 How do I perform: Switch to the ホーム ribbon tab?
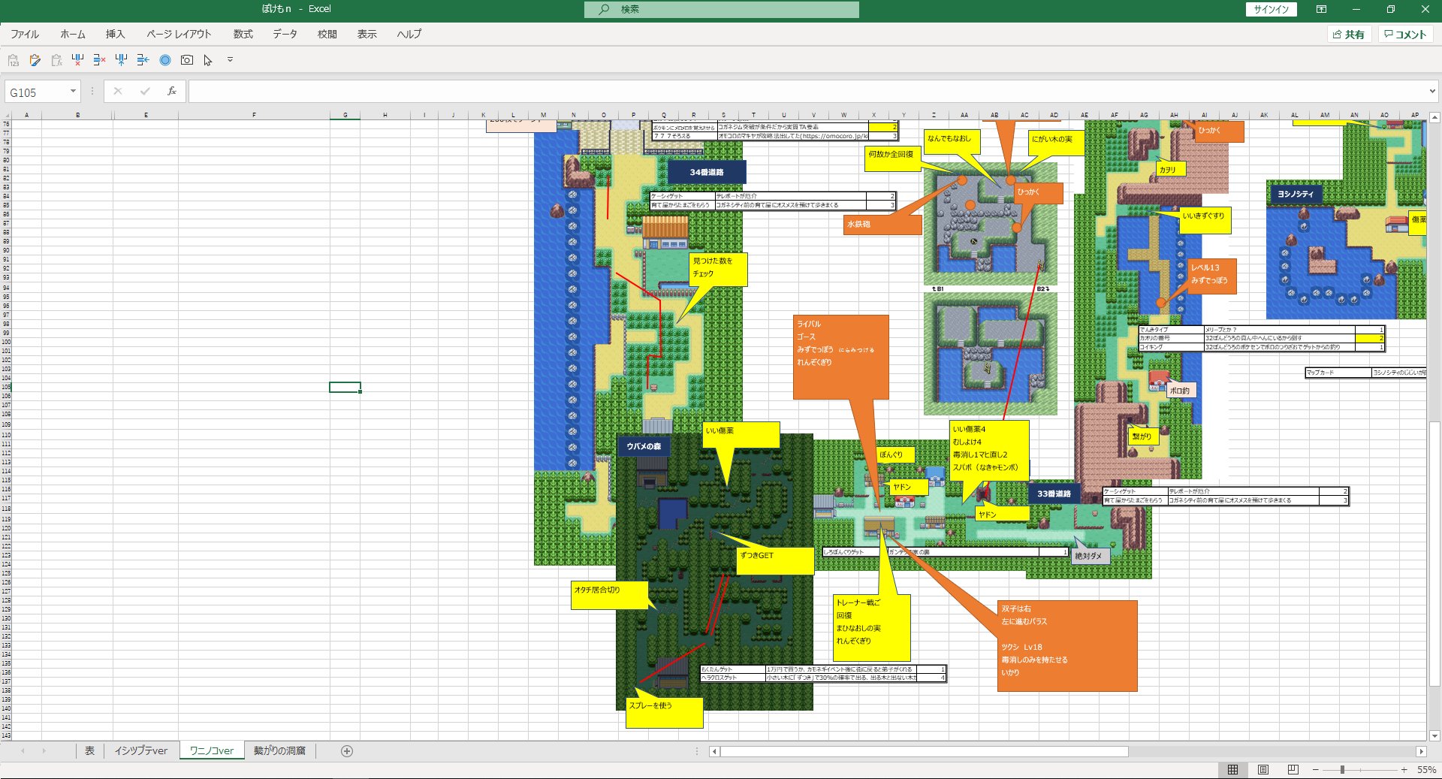click(x=73, y=34)
